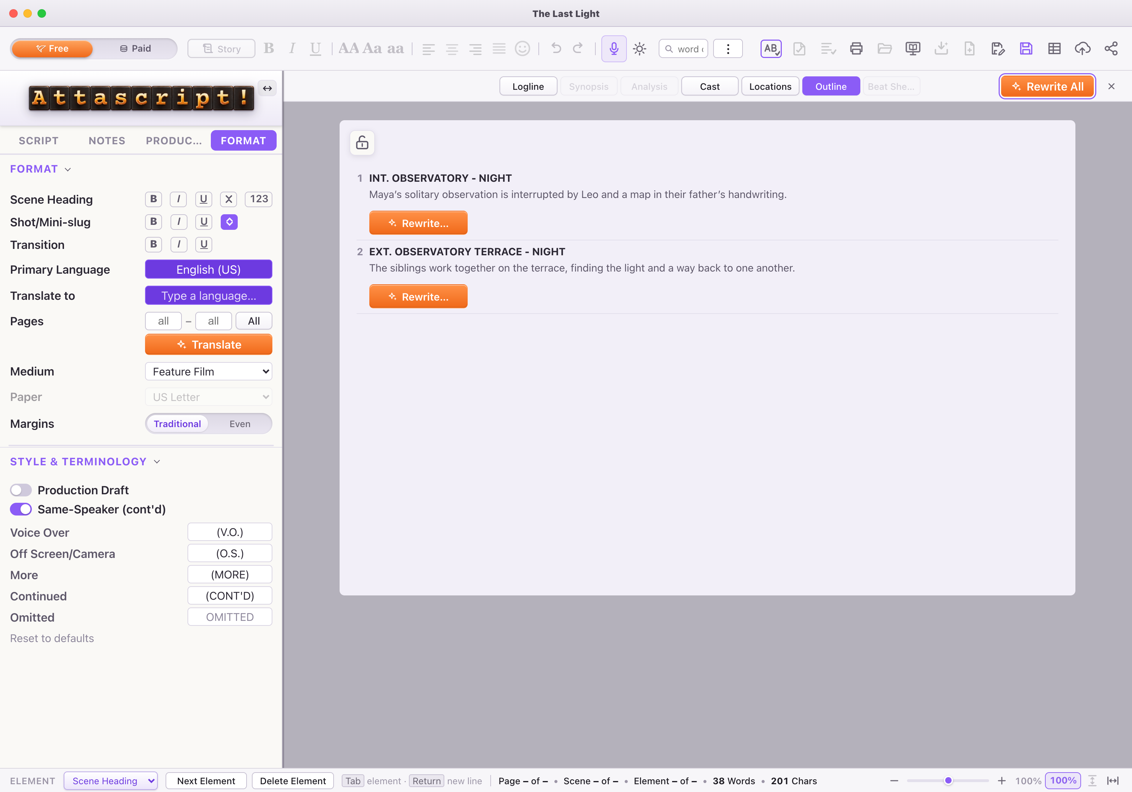Open the three-dot more options button
Screen dimensions: 1132x792
(x=728, y=48)
